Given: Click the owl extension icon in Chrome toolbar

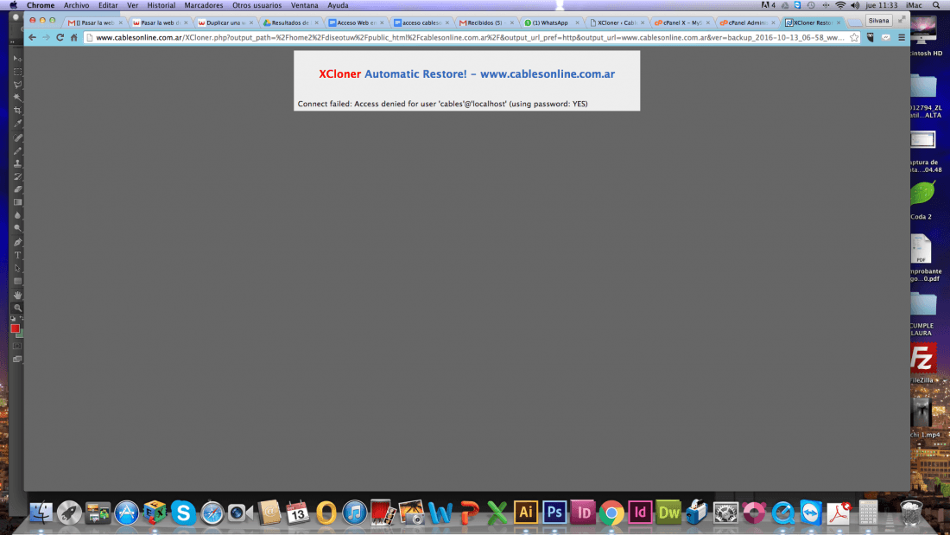Looking at the screenshot, I should tap(871, 38).
